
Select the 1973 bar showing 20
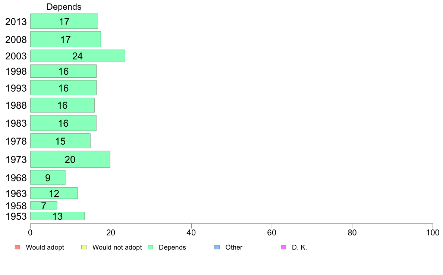70,160
